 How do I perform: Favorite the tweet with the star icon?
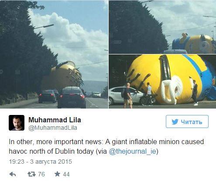(57, 174)
